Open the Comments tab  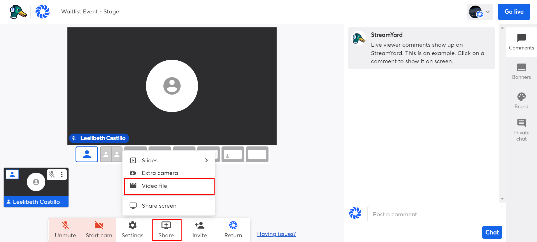coord(521,42)
